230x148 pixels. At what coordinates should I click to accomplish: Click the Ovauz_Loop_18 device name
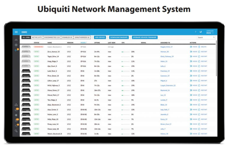[x=53, y=129]
